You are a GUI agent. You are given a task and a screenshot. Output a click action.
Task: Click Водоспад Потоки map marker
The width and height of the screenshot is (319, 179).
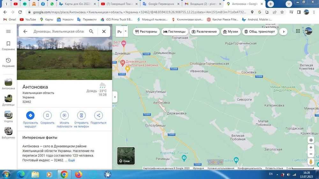pos(184,158)
